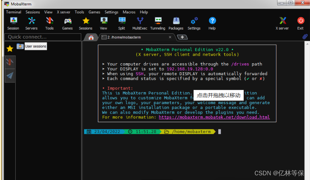
Task: Select the Split terminal icon
Action: [122, 23]
